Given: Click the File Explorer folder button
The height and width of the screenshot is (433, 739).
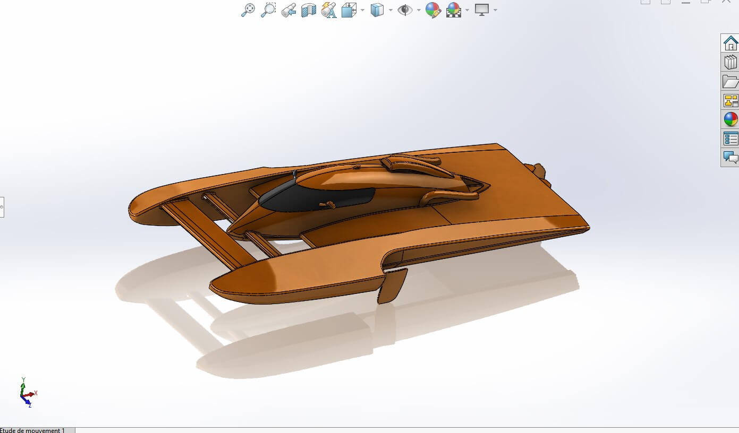Looking at the screenshot, I should pyautogui.click(x=730, y=81).
